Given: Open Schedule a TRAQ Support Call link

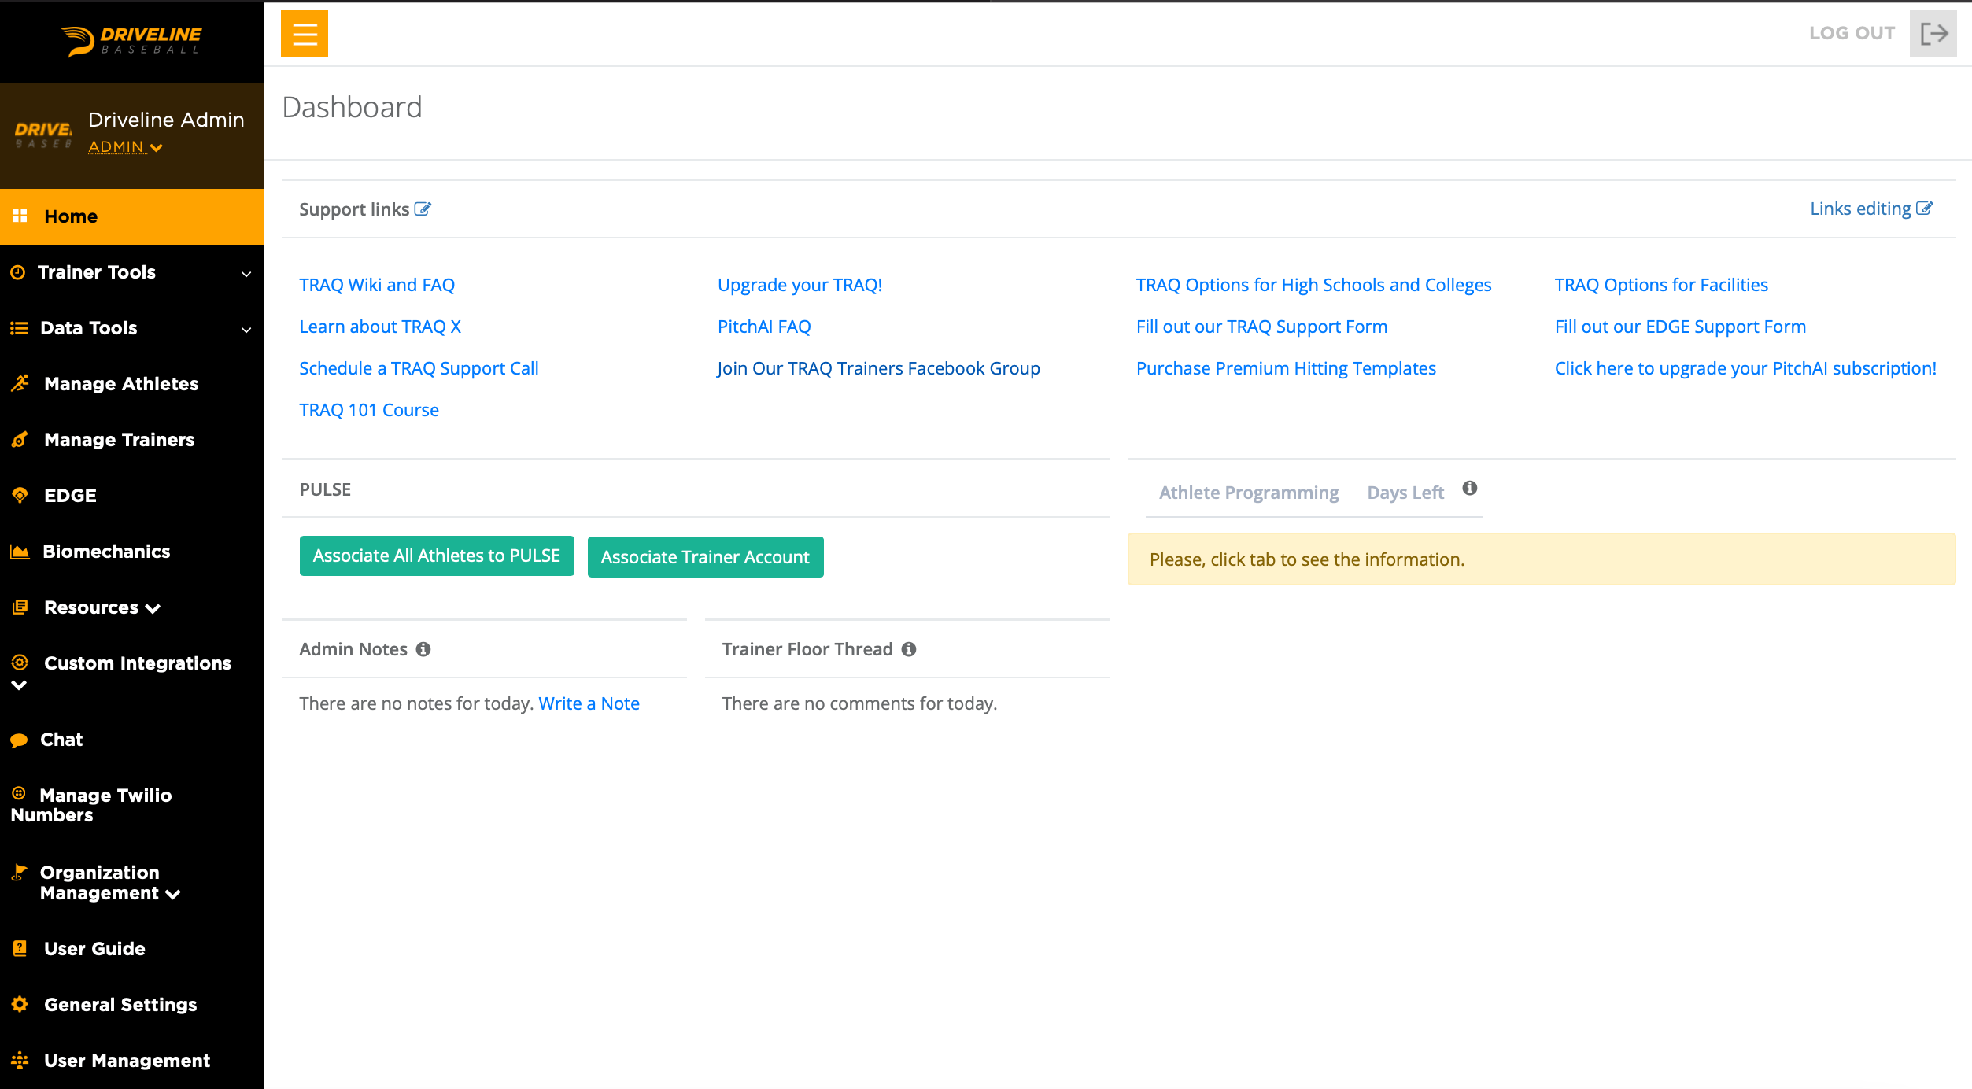Looking at the screenshot, I should coord(419,368).
